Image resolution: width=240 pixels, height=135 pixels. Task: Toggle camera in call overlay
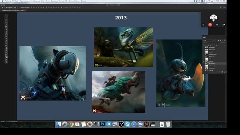(x=224, y=25)
